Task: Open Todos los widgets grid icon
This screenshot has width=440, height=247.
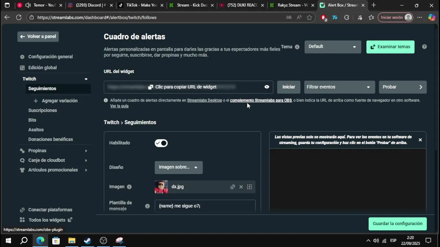Action: 22,220
